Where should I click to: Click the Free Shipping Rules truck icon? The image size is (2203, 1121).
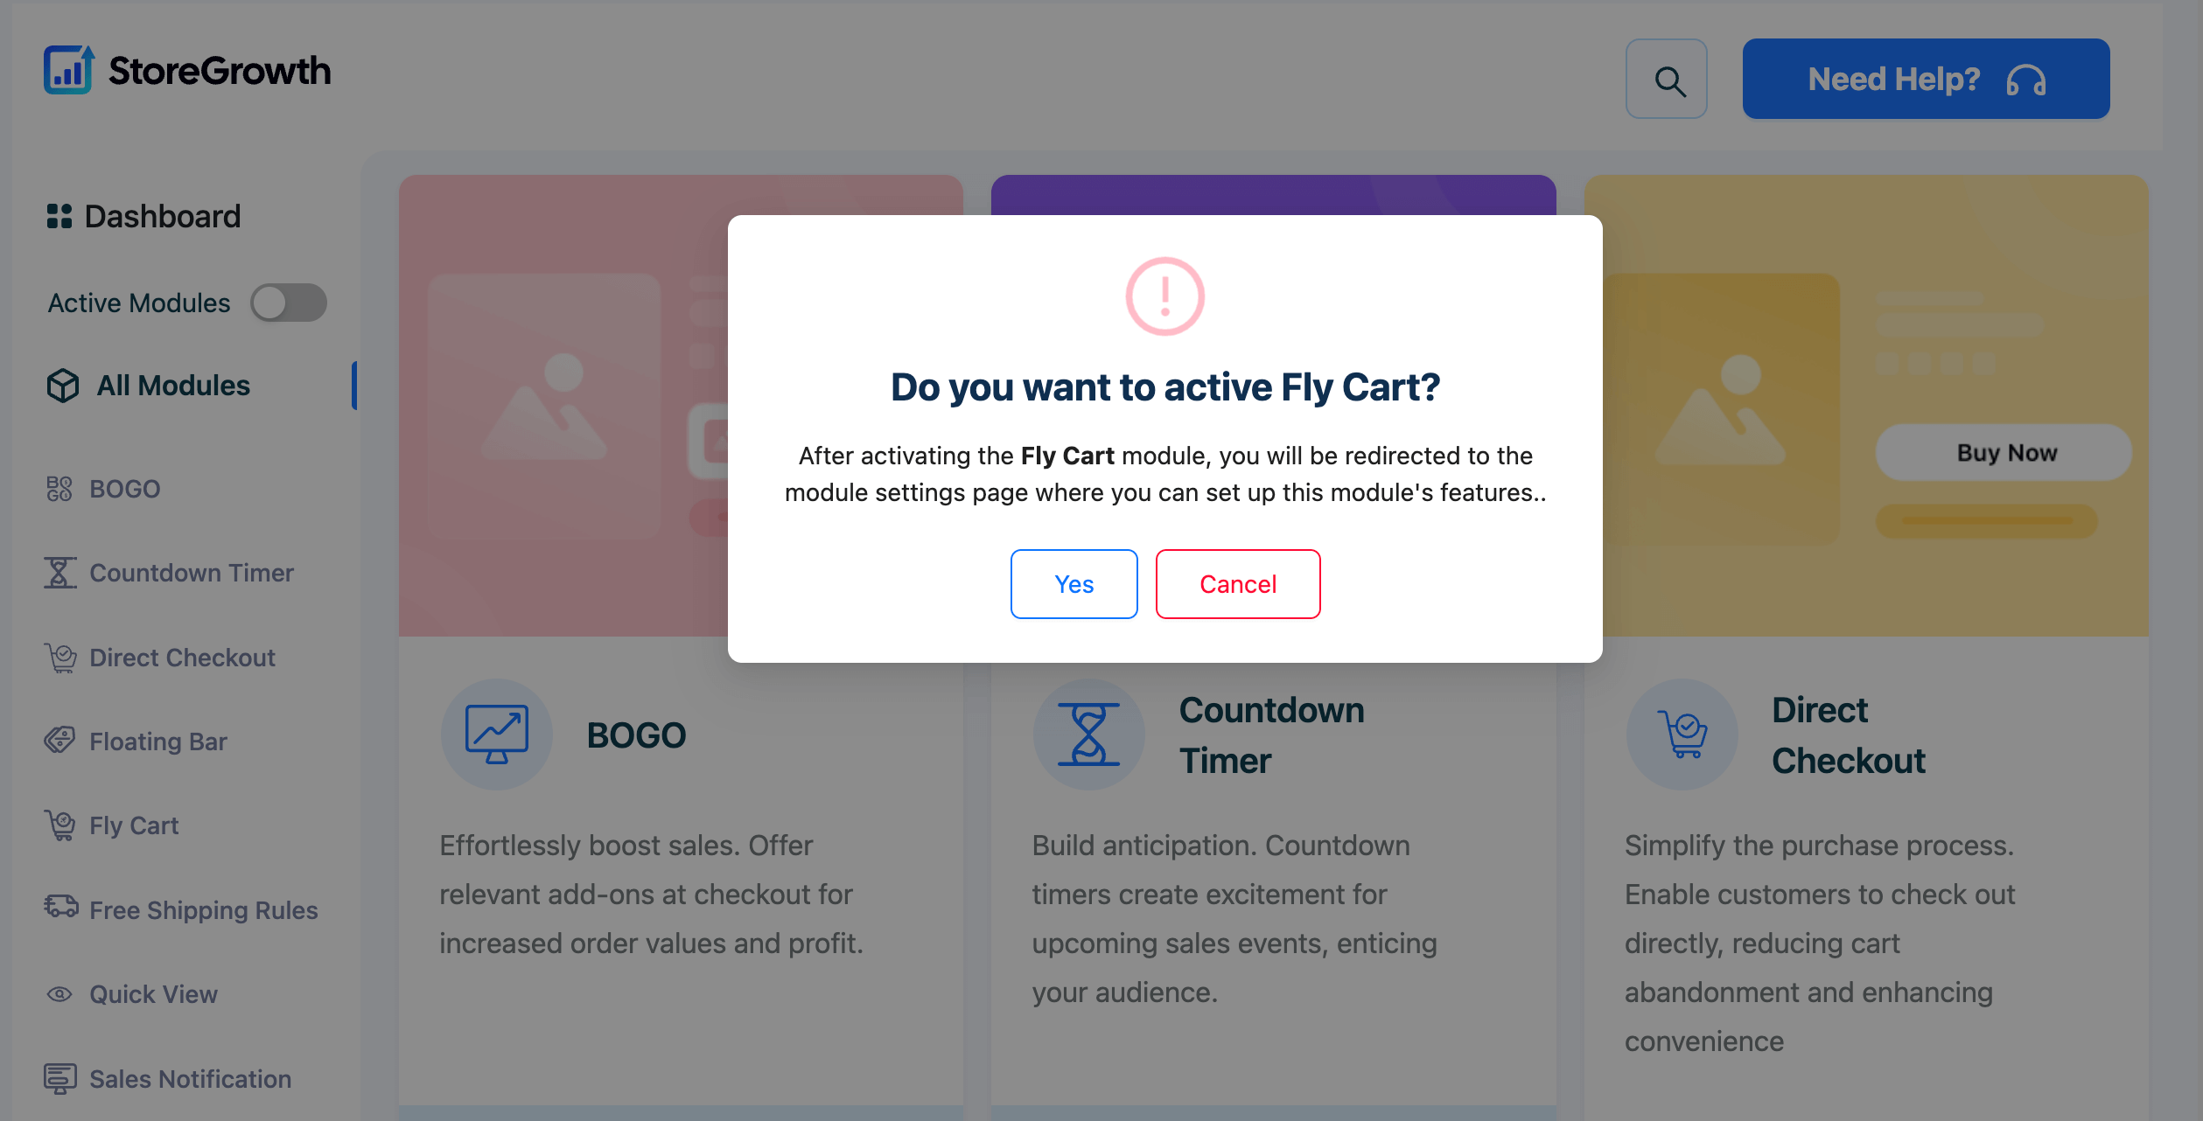click(59, 909)
